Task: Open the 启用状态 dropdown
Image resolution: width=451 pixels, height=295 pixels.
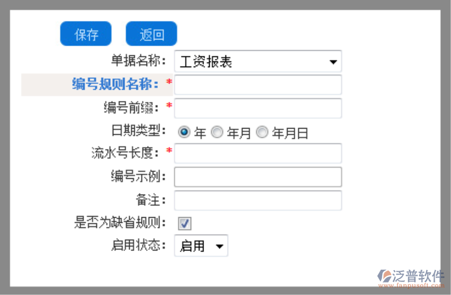Action: pyautogui.click(x=201, y=245)
